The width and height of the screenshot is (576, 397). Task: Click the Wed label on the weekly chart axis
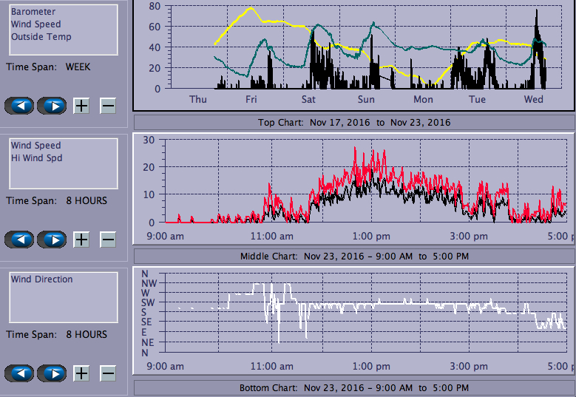tap(533, 100)
